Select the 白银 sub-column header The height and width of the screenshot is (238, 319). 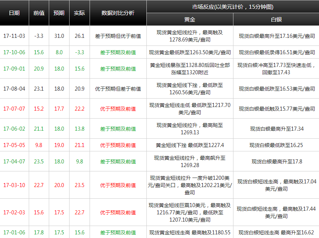(x=276, y=20)
